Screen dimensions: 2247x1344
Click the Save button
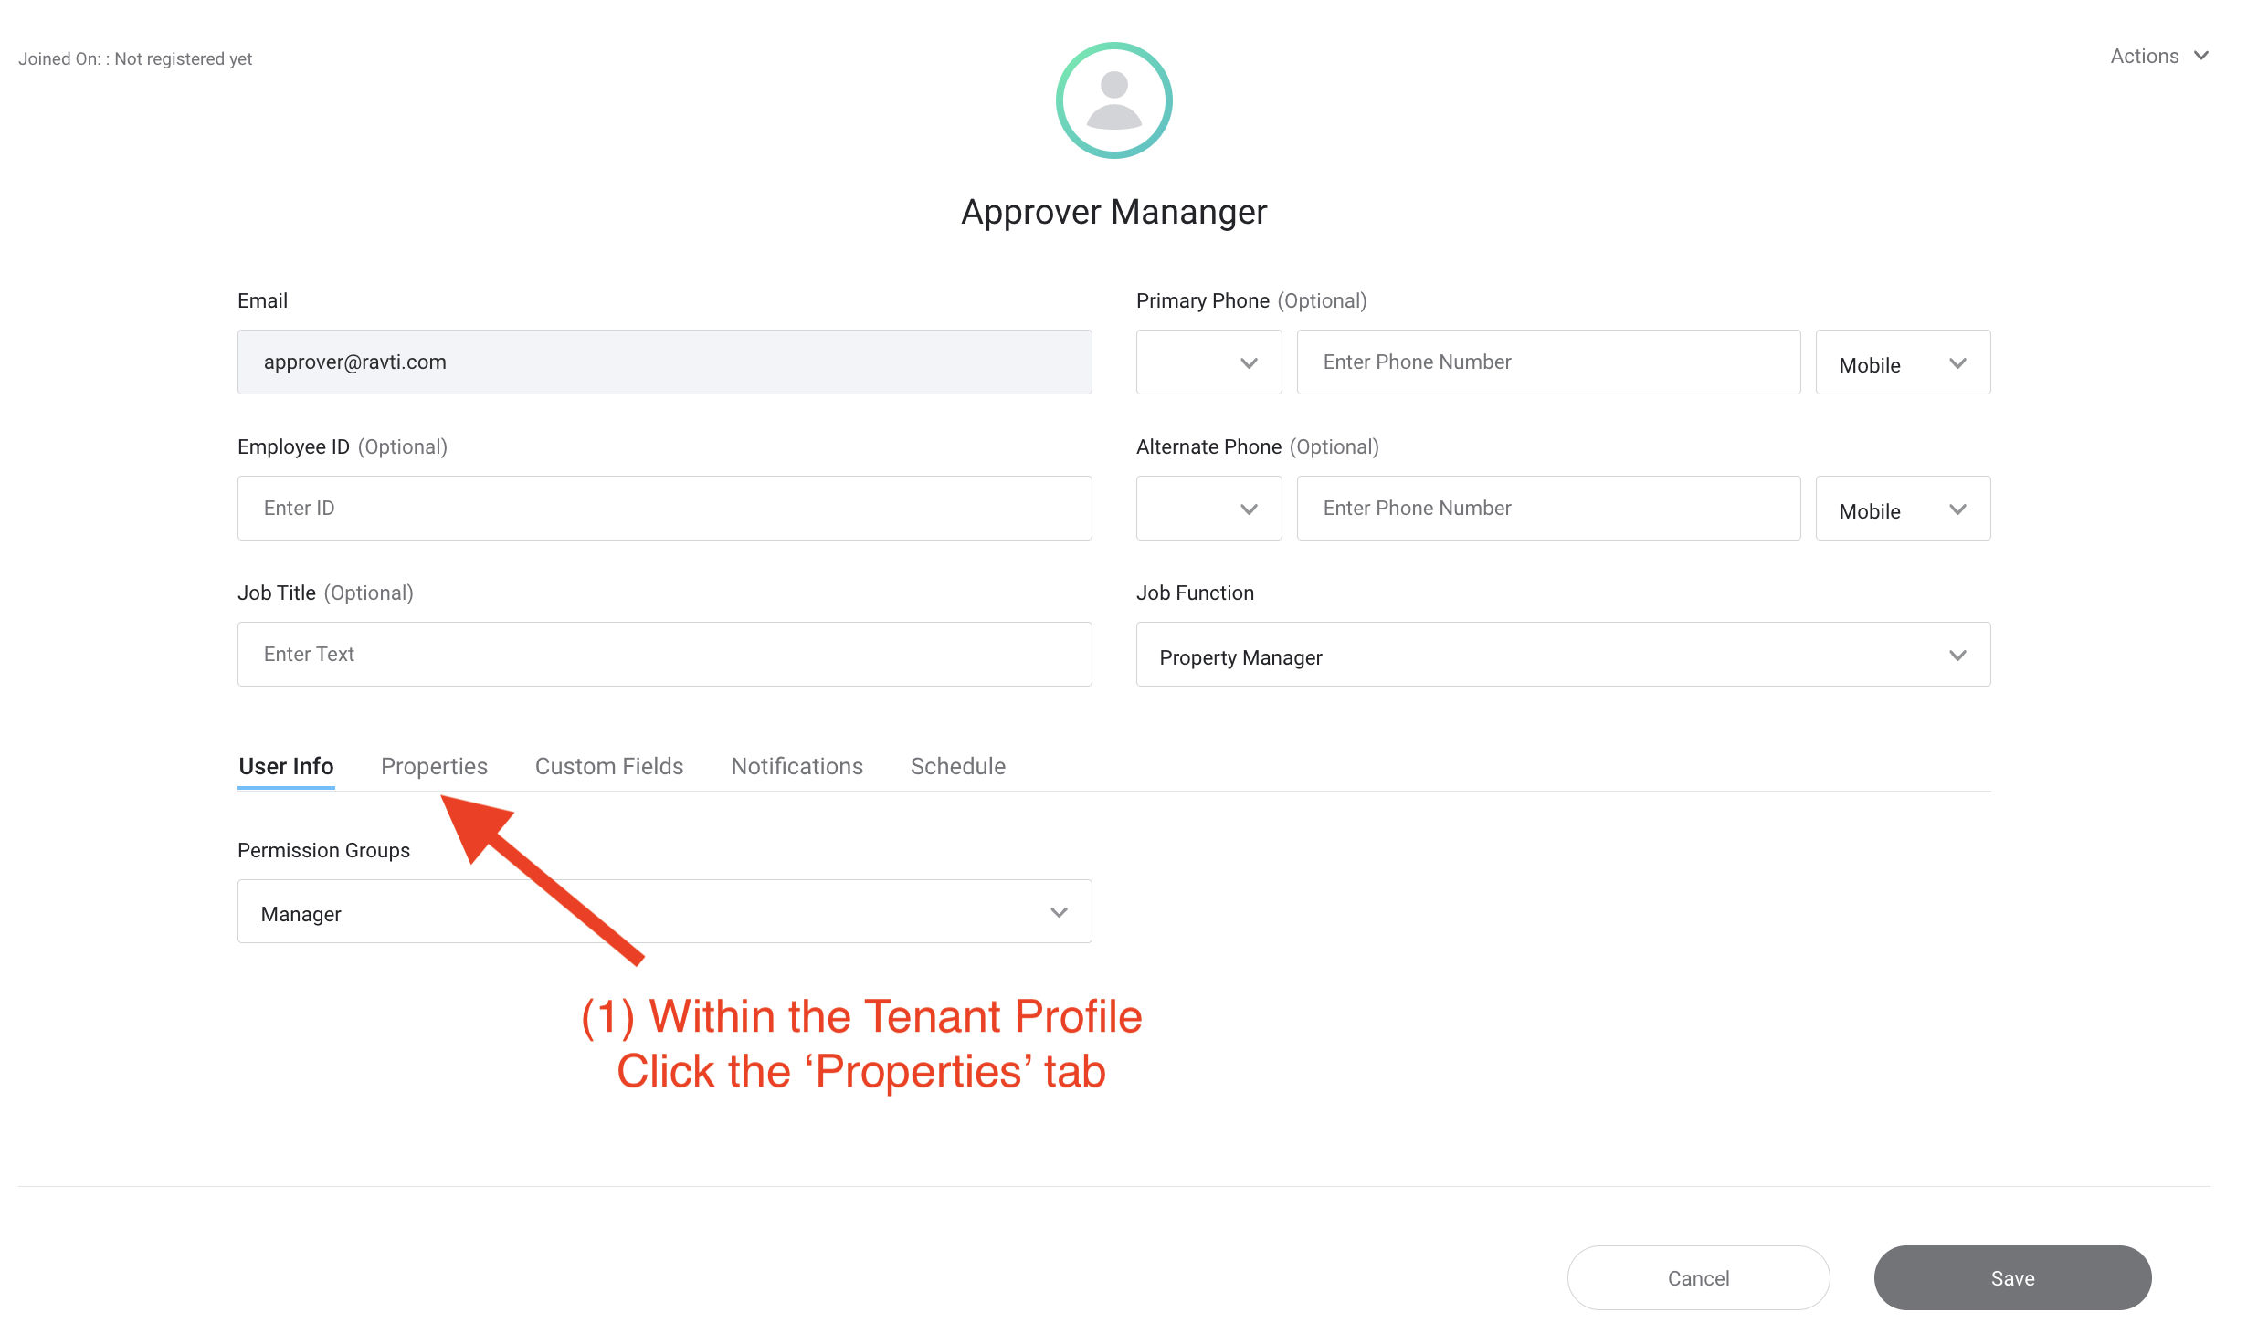(2012, 1278)
